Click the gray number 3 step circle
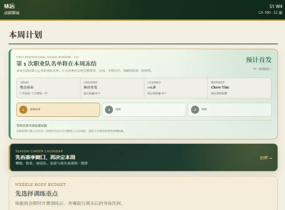The image size is (285, 210). click(x=195, y=110)
